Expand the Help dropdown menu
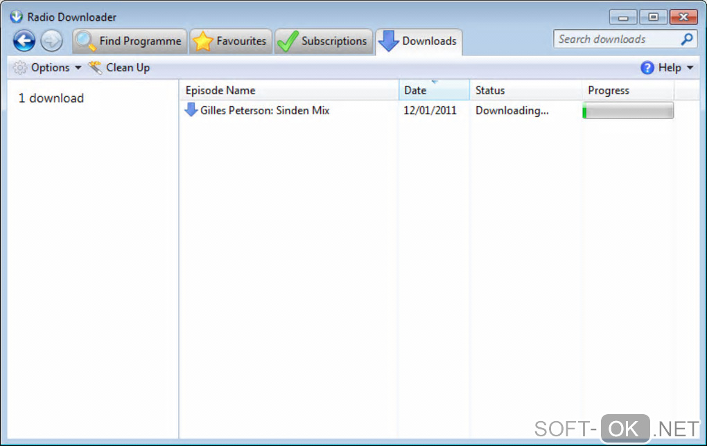Viewport: 707px width, 446px height. [667, 68]
